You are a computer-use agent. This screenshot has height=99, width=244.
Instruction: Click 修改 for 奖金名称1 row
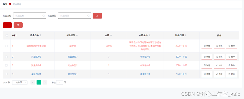pos(219,74)
